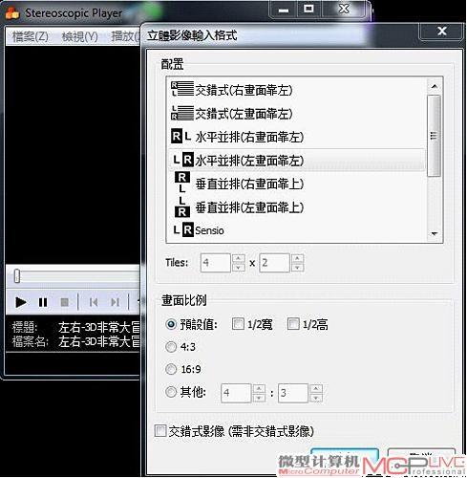The image size is (467, 478).
Task: Select the 16:9 aspect ratio option
Action: coord(171,369)
